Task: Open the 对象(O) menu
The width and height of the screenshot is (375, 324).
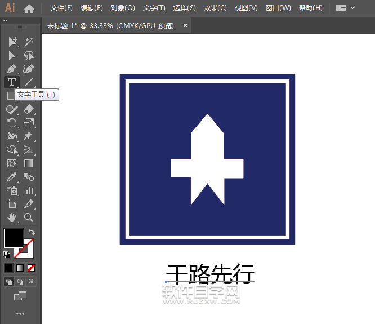Action: (123, 8)
